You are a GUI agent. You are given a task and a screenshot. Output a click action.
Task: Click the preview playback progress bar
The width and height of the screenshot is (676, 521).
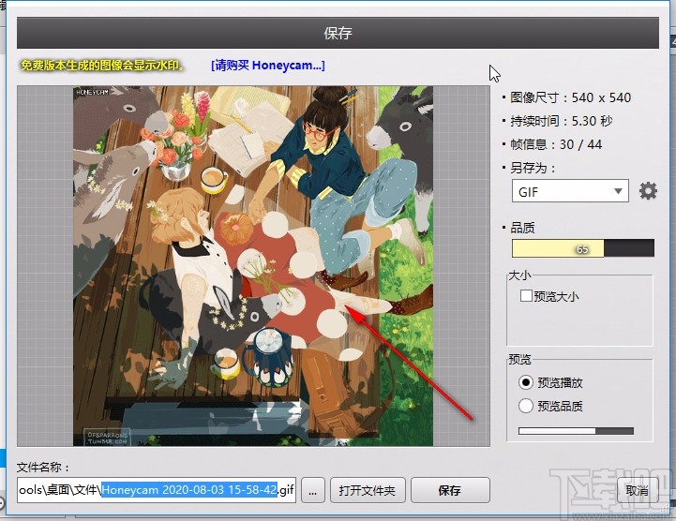point(576,431)
